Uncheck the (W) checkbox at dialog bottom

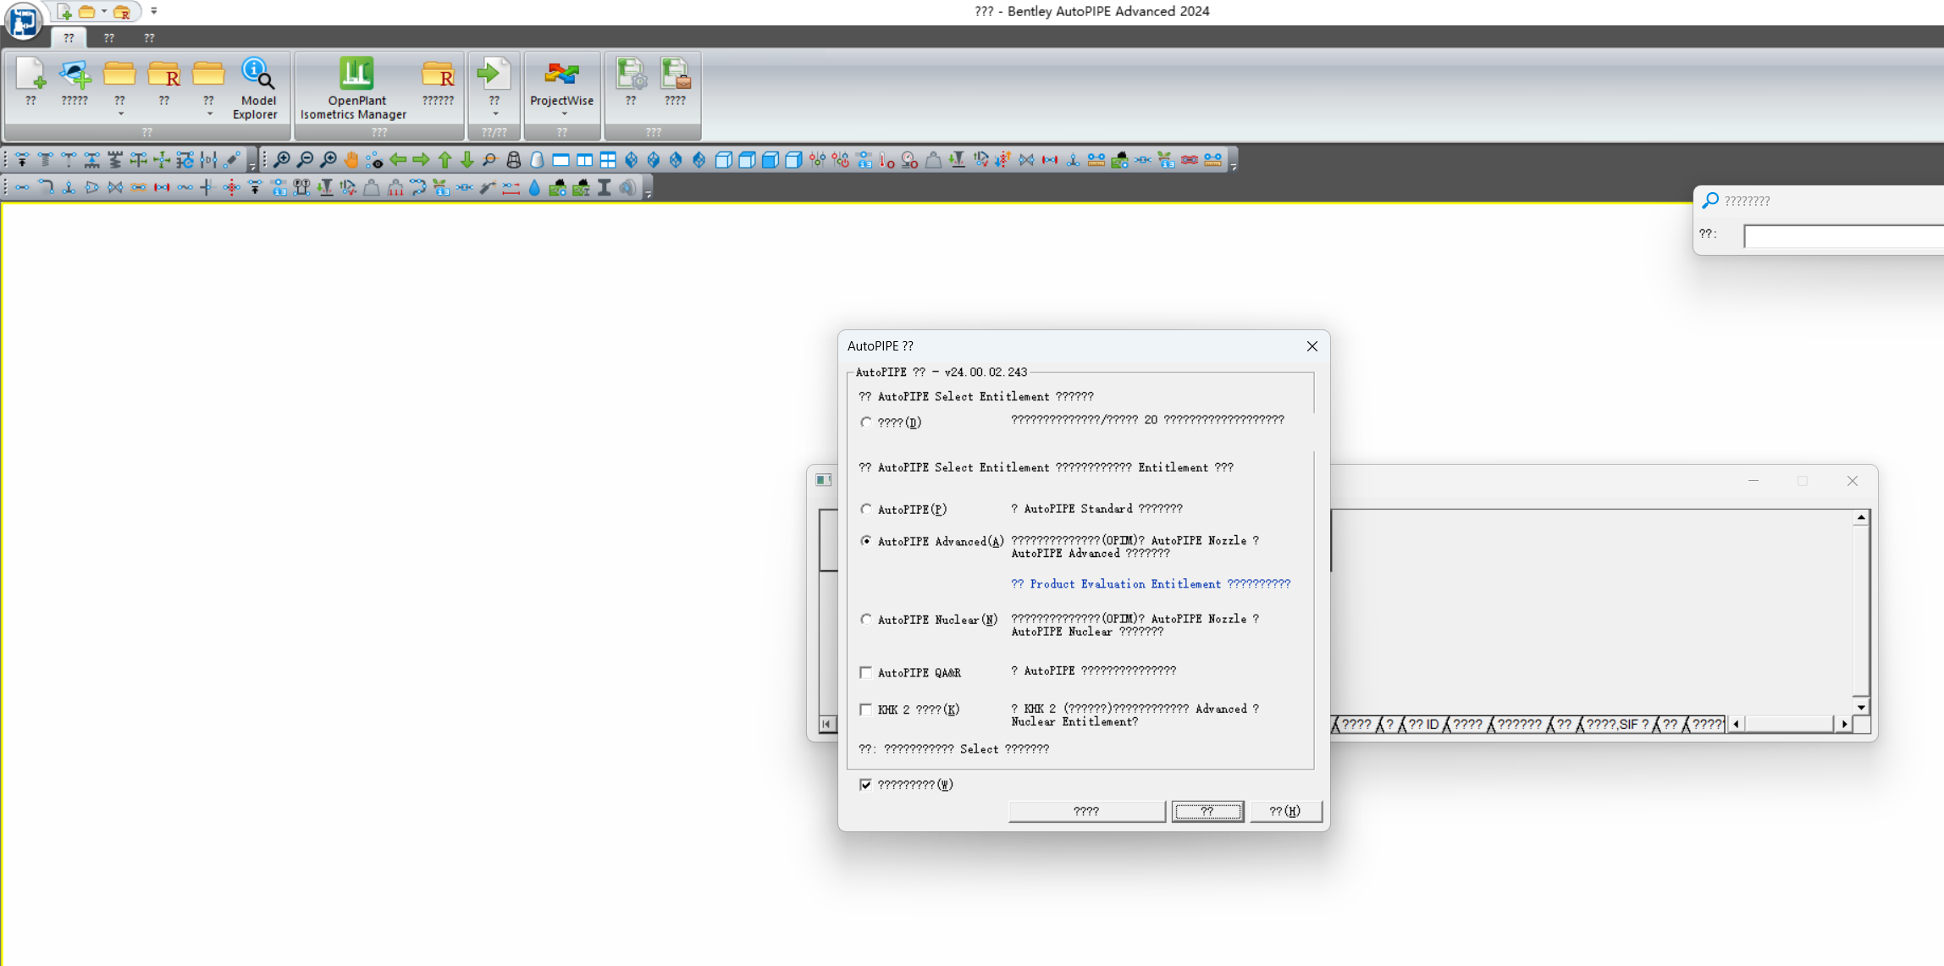pos(865,785)
